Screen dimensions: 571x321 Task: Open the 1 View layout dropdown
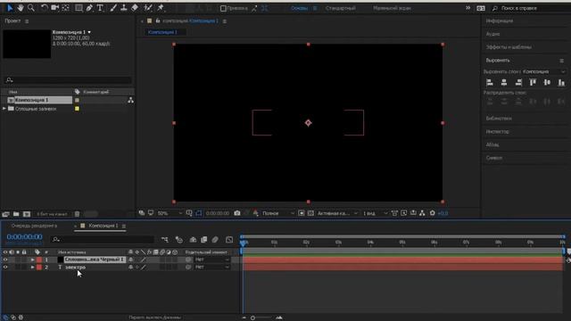(x=375, y=213)
